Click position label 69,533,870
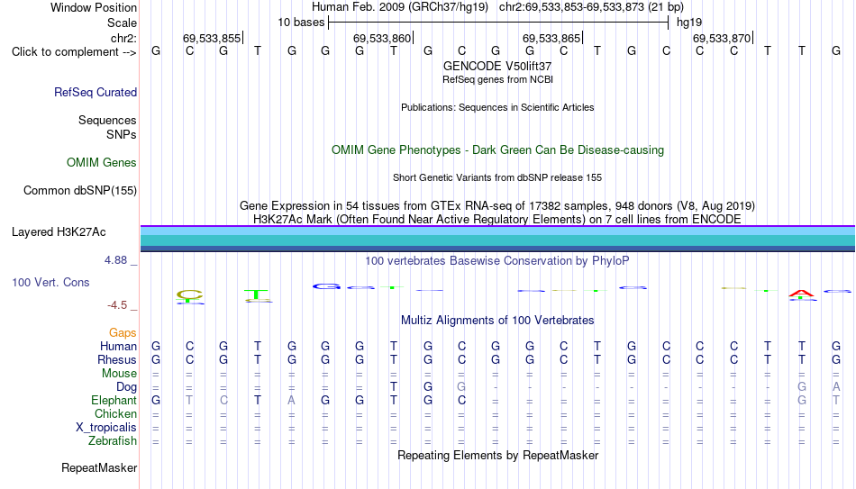The height and width of the screenshot is (489, 856). click(722, 38)
